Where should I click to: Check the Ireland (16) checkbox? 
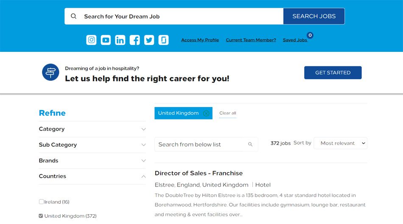tap(41, 201)
